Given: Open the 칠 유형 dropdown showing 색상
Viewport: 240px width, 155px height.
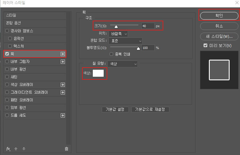Looking at the screenshot, I should 122,64.
